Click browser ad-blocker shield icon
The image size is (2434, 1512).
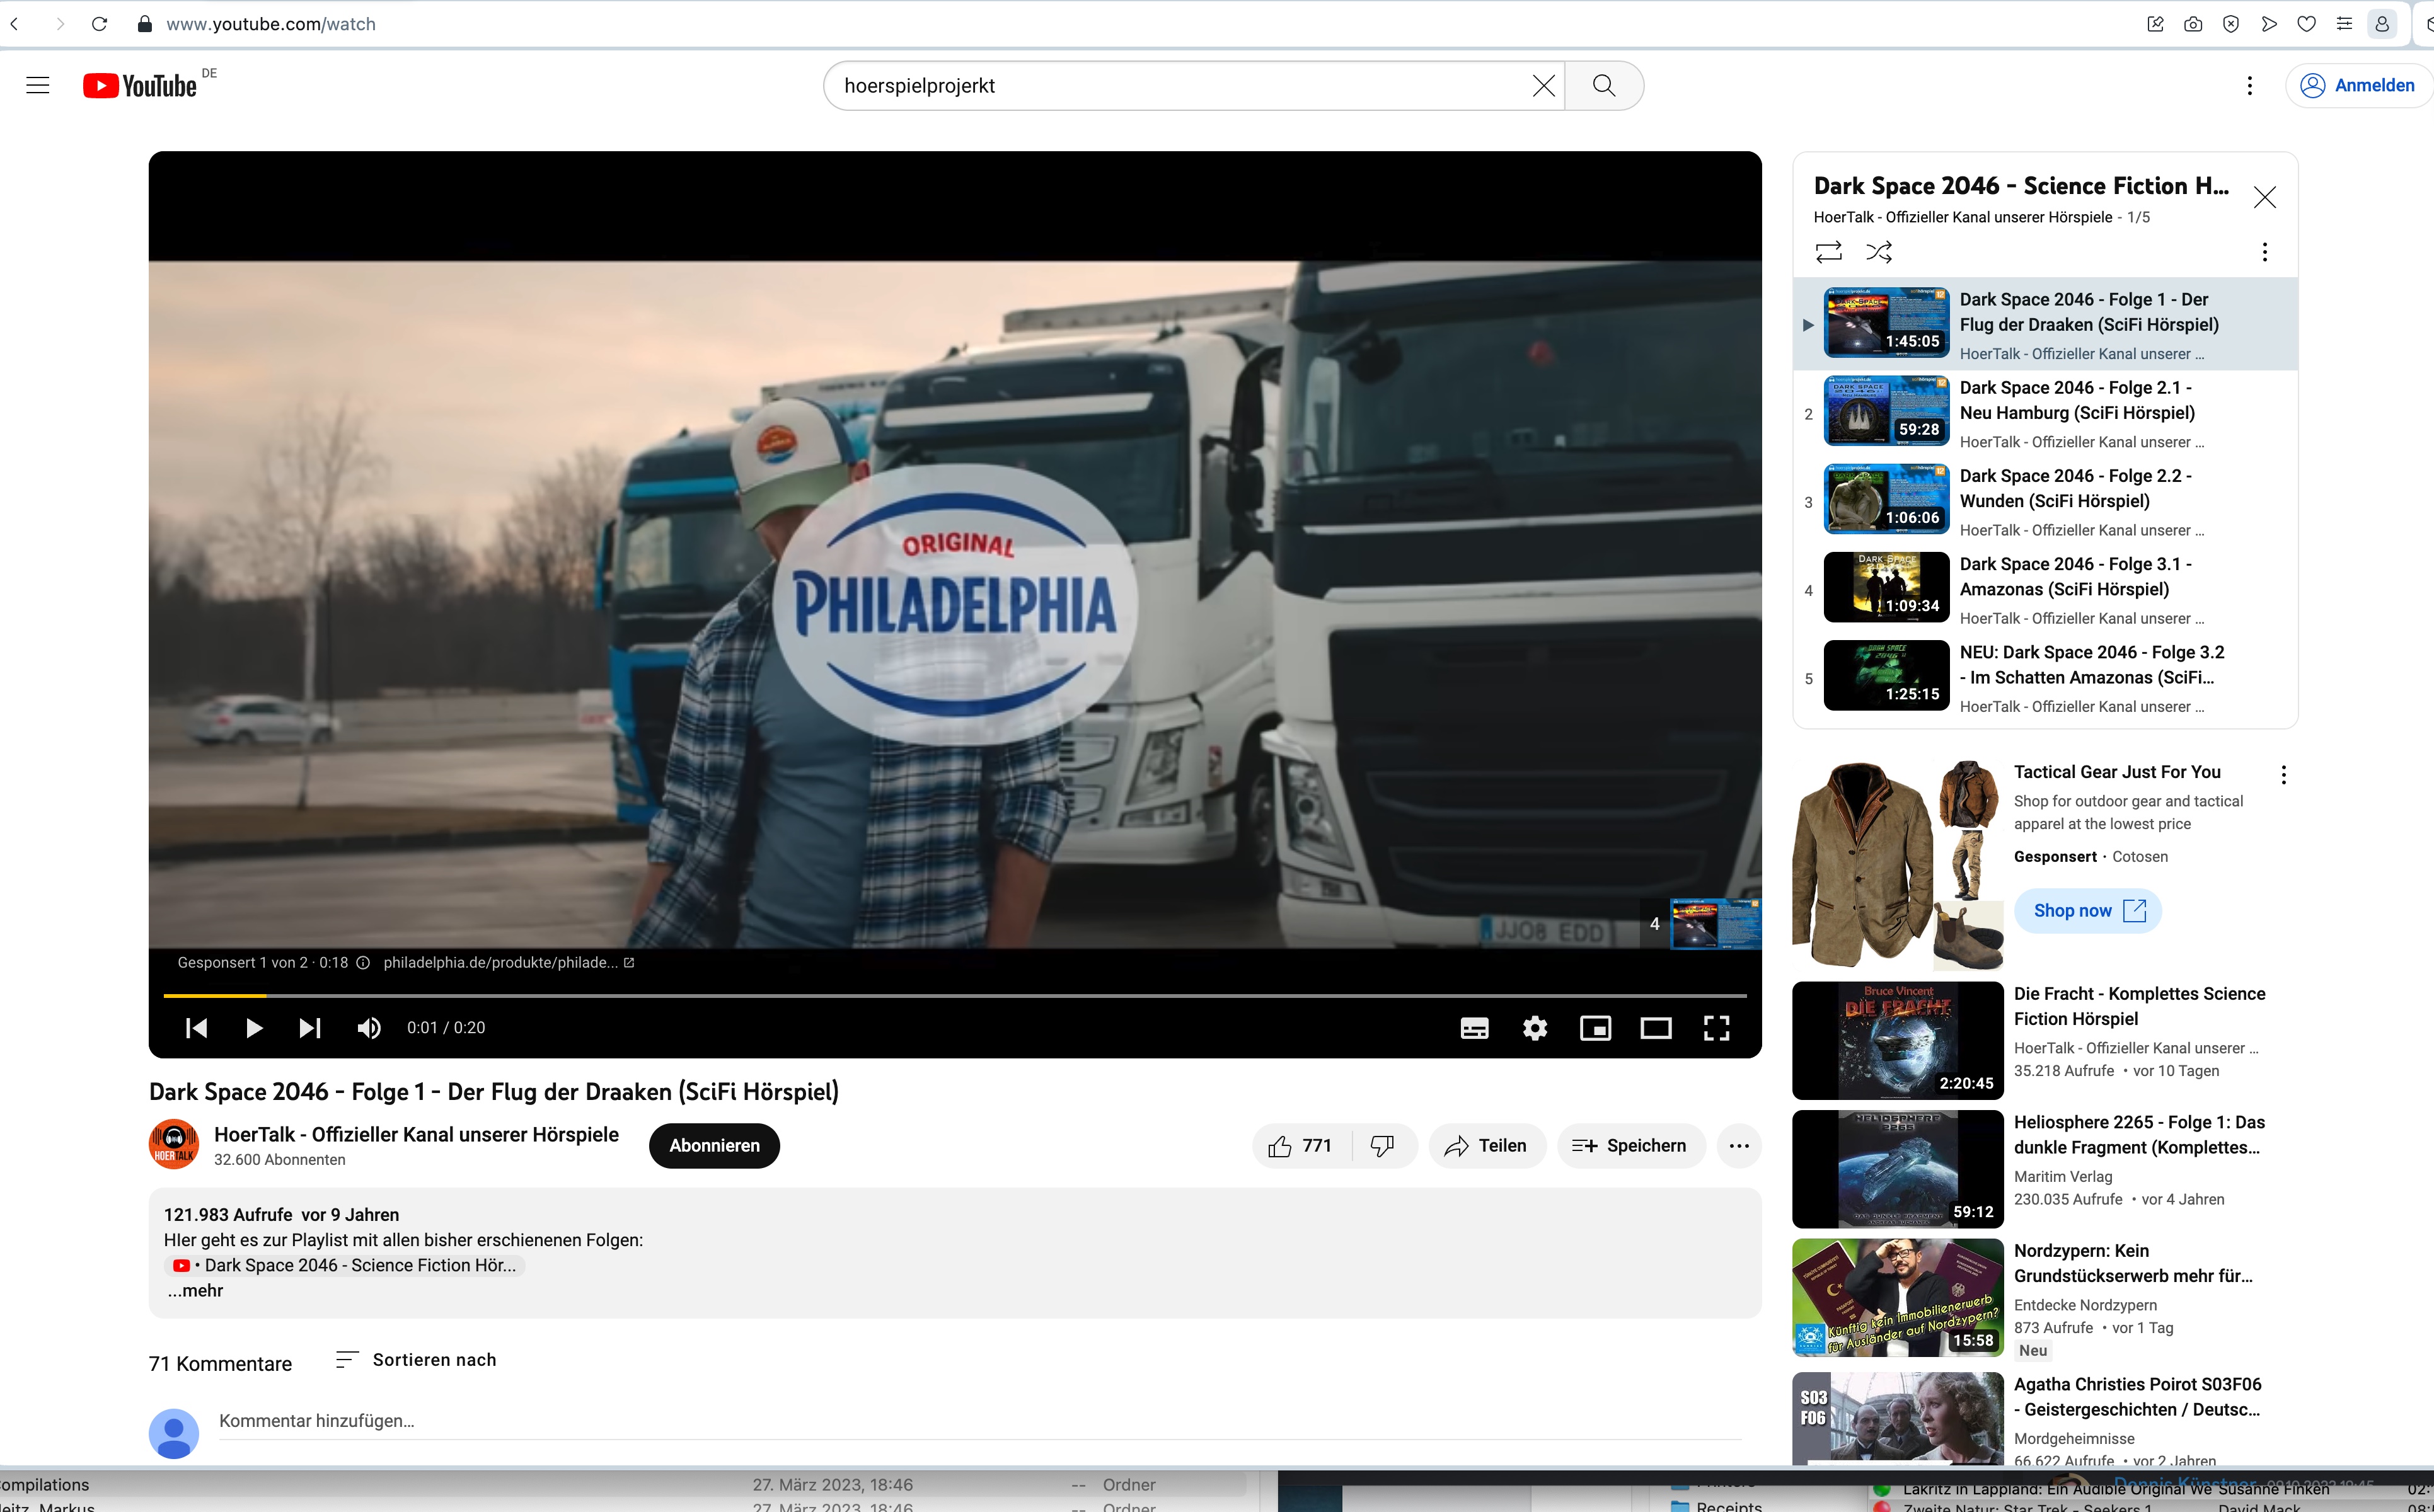click(2231, 24)
